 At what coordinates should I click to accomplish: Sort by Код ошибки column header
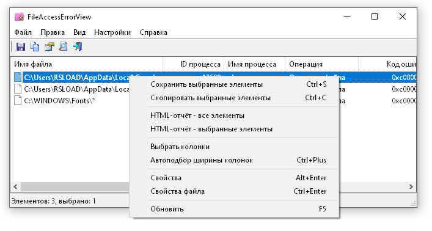[387, 64]
